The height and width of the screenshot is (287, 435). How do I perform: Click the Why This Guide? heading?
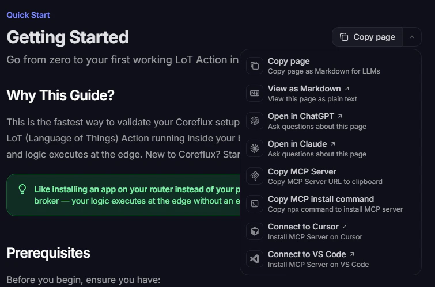60,95
